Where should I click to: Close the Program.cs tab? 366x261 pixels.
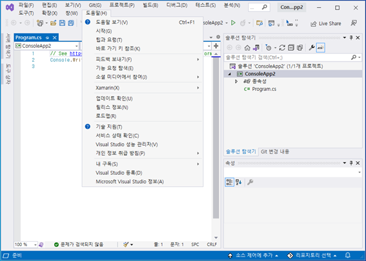55,37
